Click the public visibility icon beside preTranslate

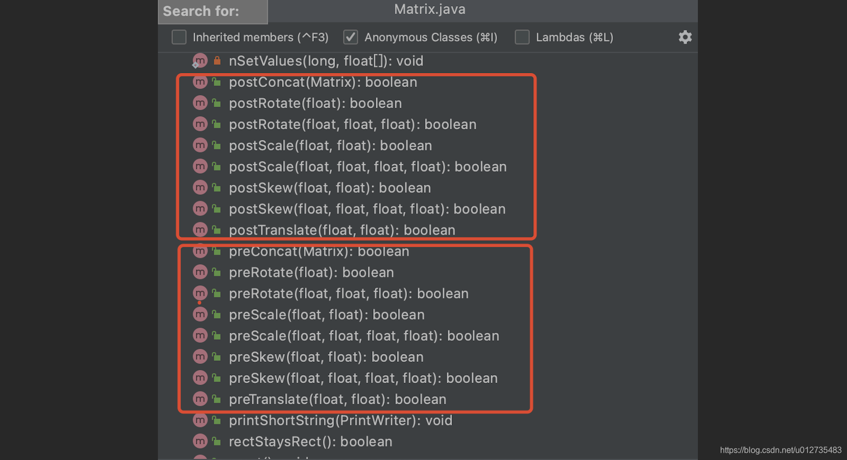pyautogui.click(x=216, y=398)
